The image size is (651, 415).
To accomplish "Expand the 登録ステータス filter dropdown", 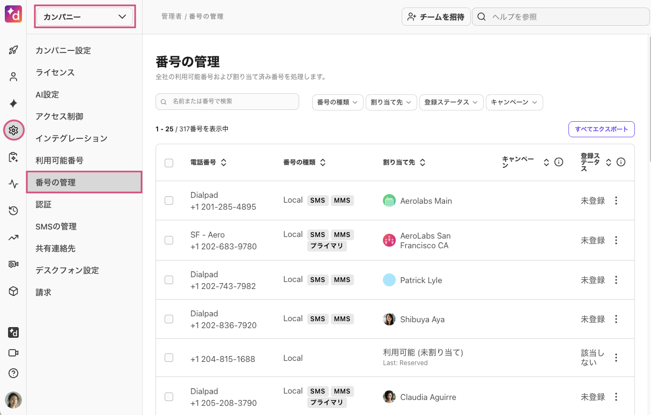I will (x=450, y=102).
